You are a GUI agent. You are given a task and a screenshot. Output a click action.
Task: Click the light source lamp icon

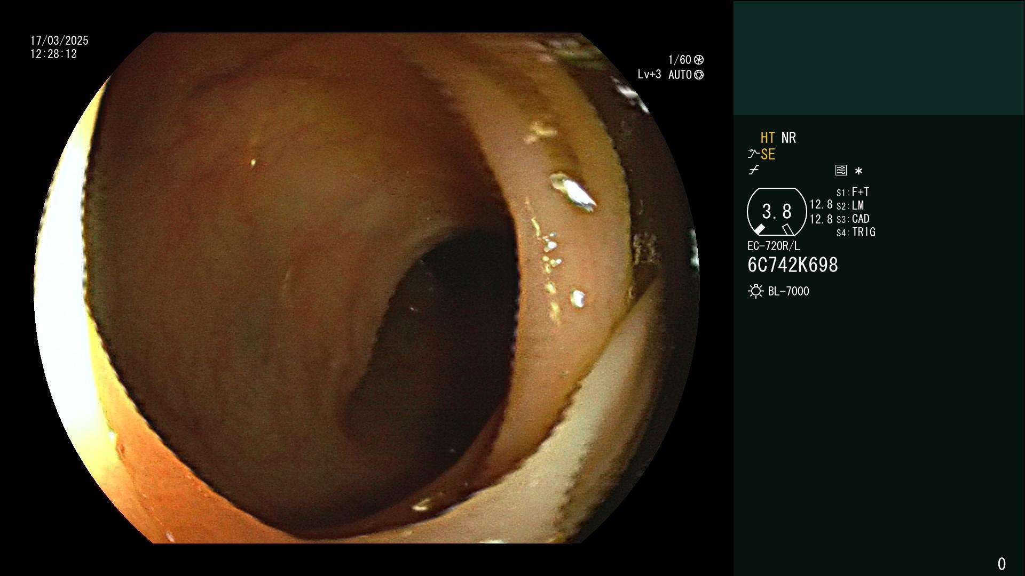tap(755, 291)
